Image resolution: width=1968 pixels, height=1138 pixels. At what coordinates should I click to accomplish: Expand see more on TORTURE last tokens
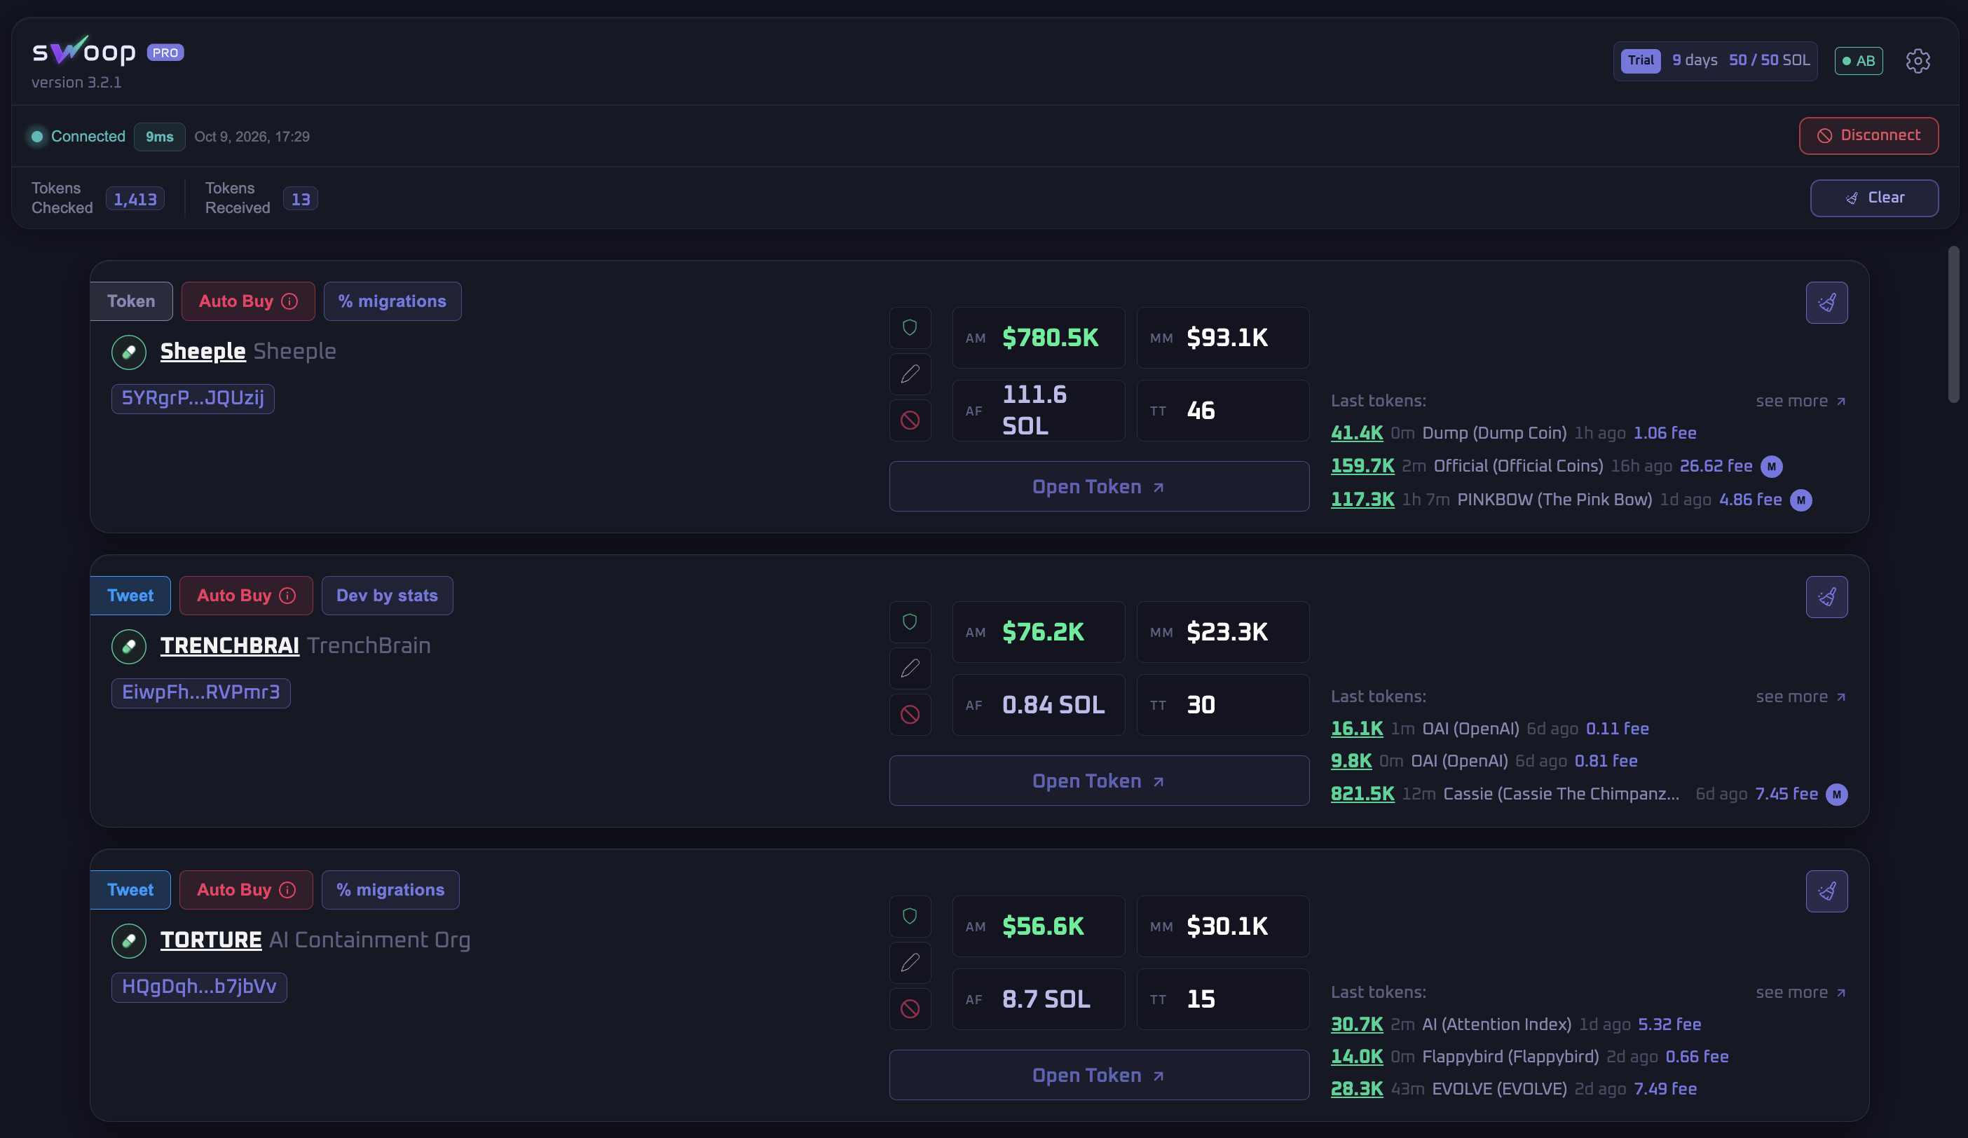click(x=1801, y=993)
